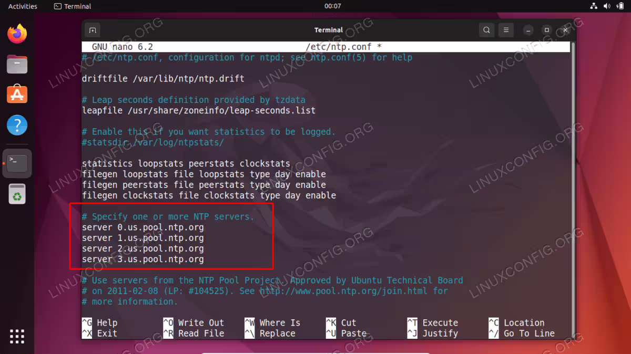Select the Terminal icon in dock
Image resolution: width=631 pixels, height=354 pixels.
17,163
